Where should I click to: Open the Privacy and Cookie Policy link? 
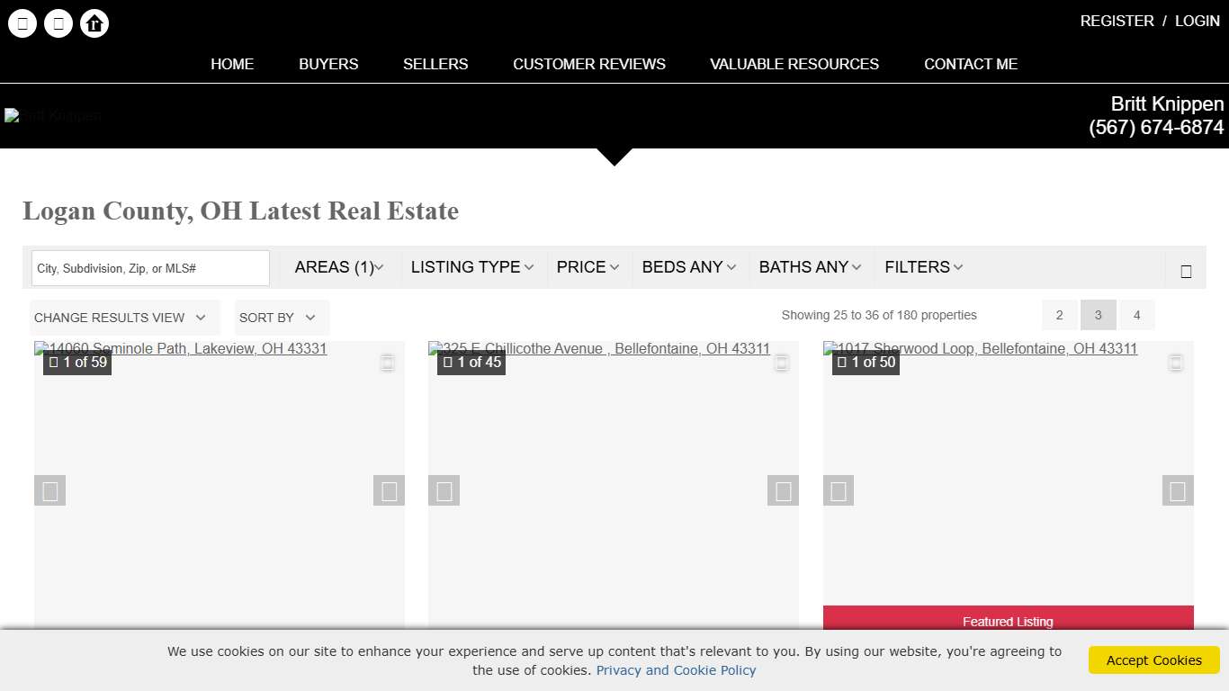tap(676, 670)
